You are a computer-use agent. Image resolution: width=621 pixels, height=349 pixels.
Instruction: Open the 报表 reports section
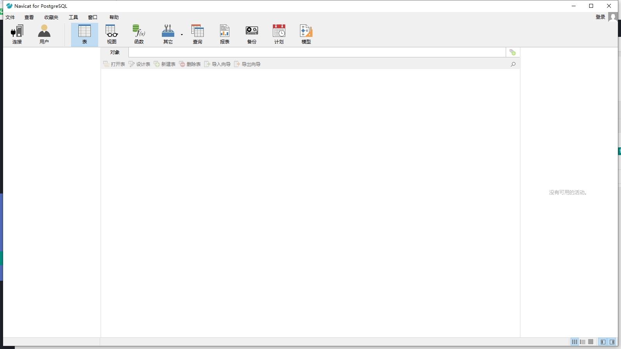pos(225,35)
